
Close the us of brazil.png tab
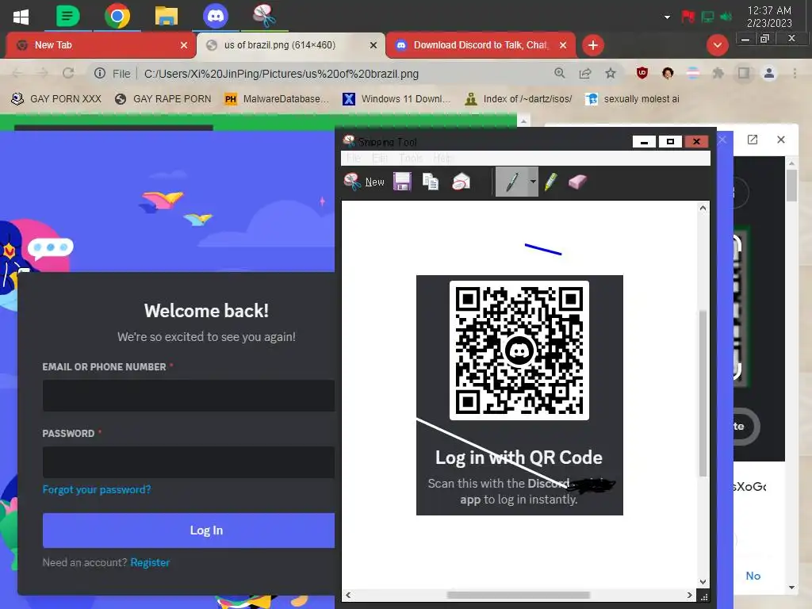[373, 45]
